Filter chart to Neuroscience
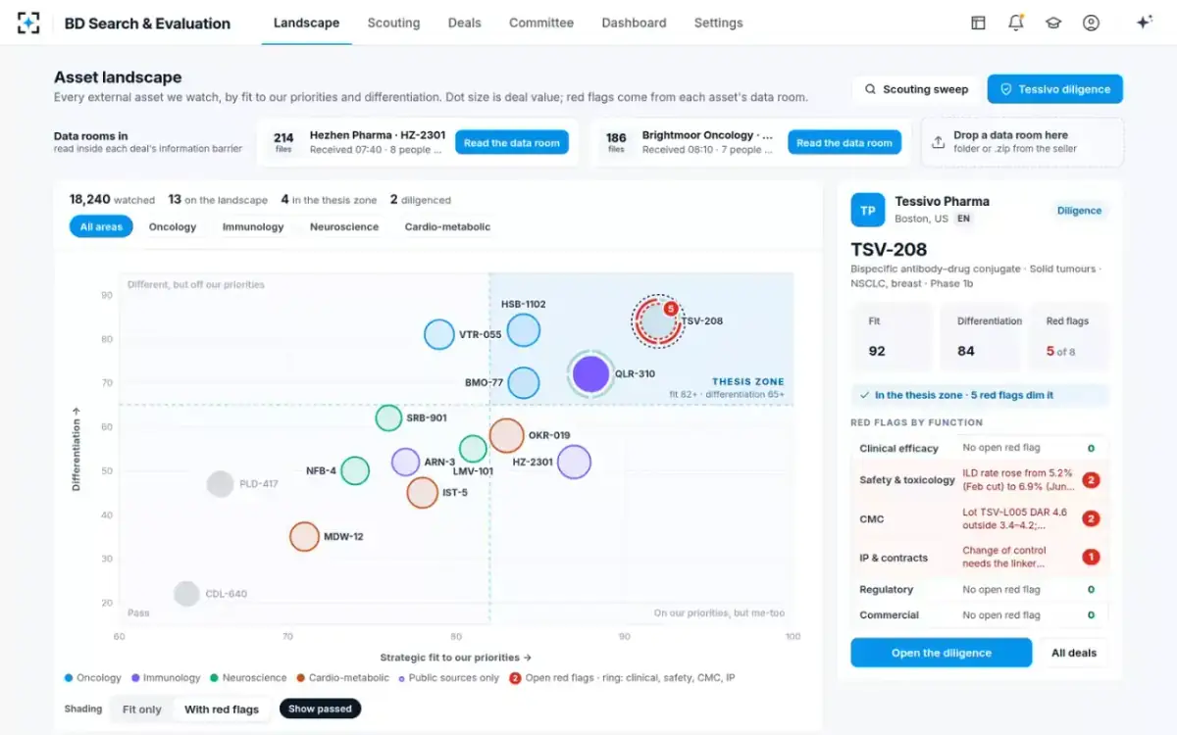This screenshot has height=735, width=1177. click(x=344, y=226)
